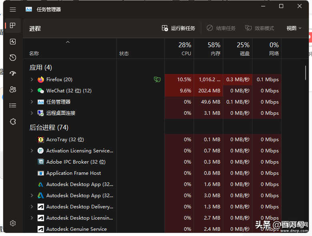Select Firefox CPU value 10.5%
Image resolution: width=312 pixels, height=236 pixels.
point(184,80)
